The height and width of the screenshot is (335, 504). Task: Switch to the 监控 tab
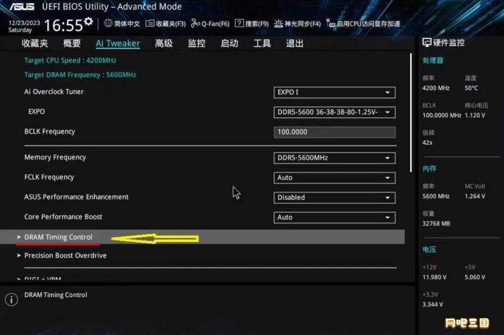tap(196, 43)
